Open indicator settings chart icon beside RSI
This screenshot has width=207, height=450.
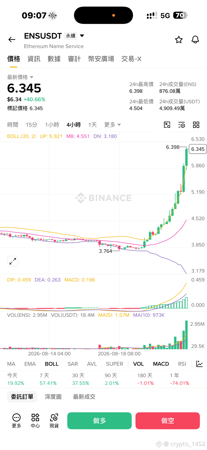199,364
